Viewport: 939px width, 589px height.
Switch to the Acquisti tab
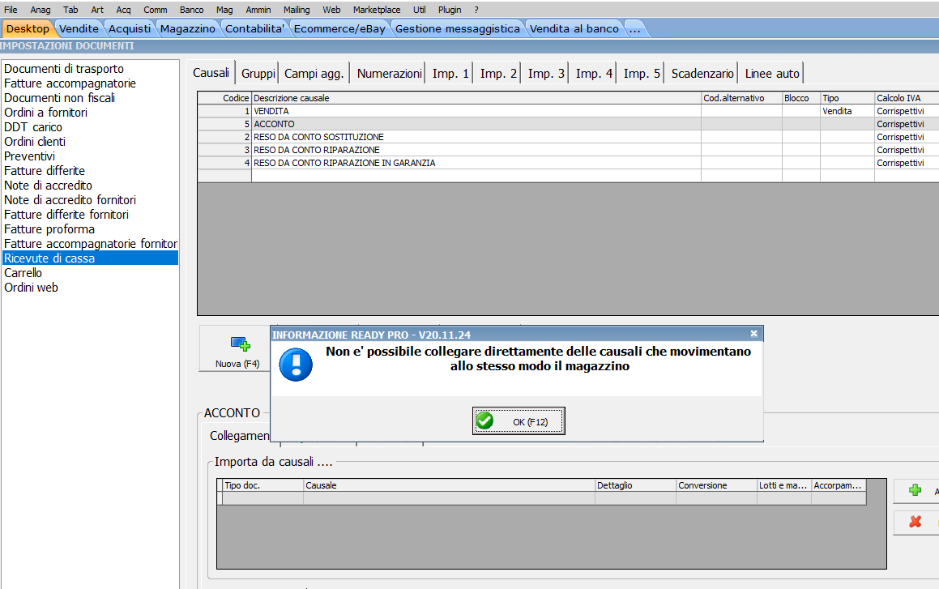[130, 28]
